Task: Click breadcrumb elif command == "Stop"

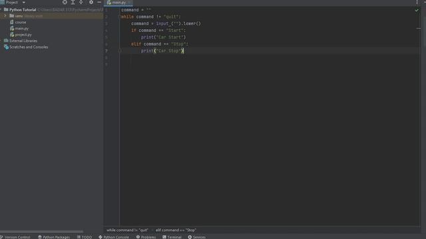Action: (176, 230)
